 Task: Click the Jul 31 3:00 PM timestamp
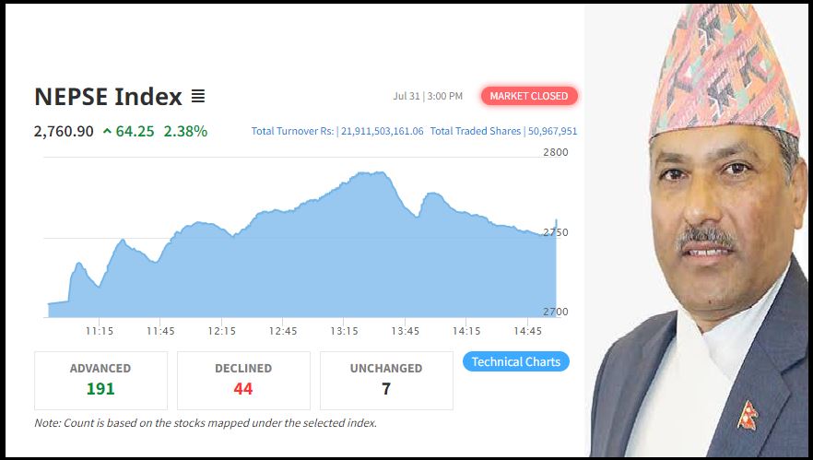click(x=428, y=96)
